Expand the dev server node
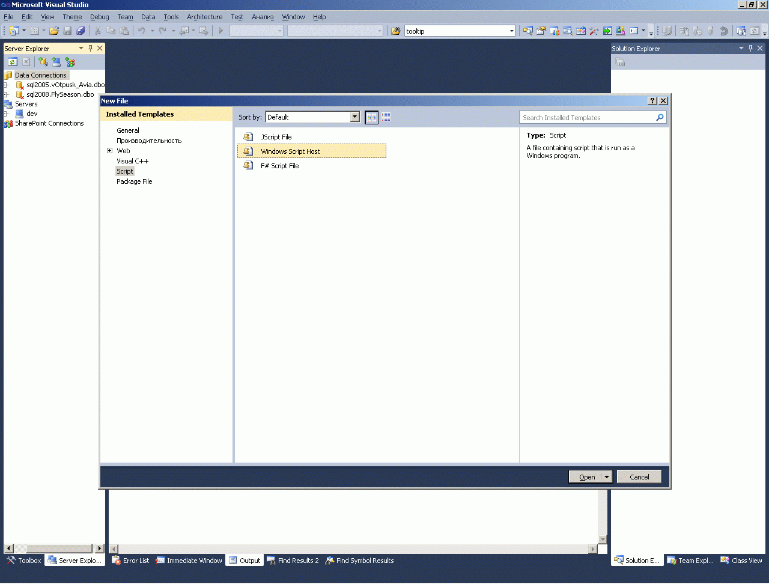The image size is (769, 584). click(x=7, y=114)
